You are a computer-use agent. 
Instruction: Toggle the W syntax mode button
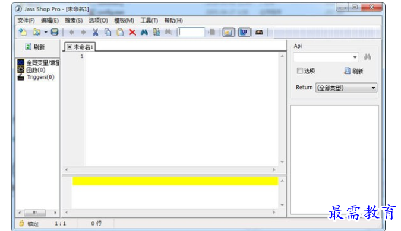pyautogui.click(x=244, y=33)
